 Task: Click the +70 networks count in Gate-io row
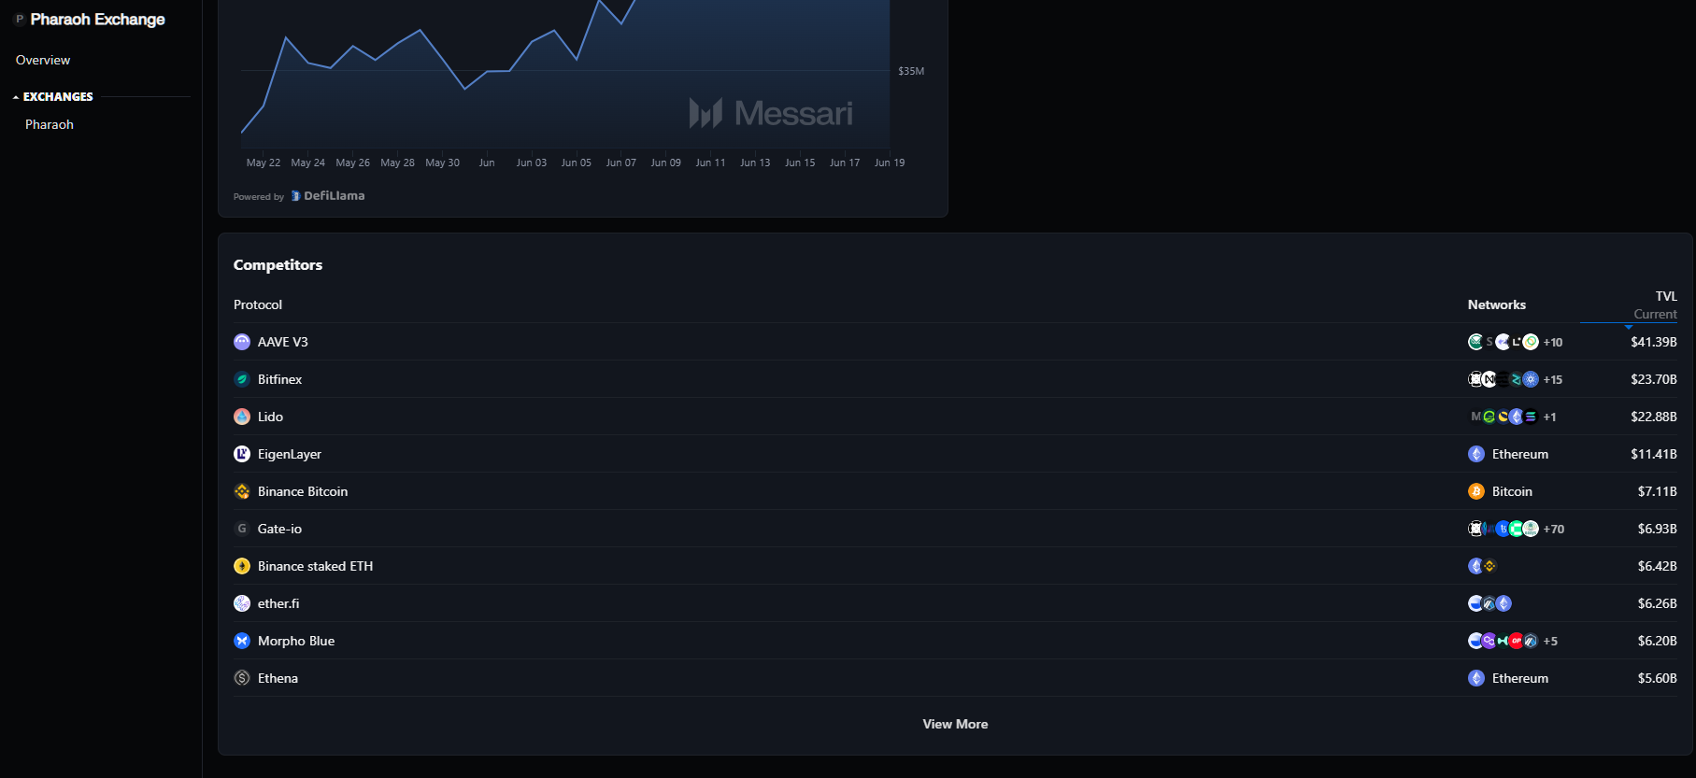pyautogui.click(x=1554, y=530)
